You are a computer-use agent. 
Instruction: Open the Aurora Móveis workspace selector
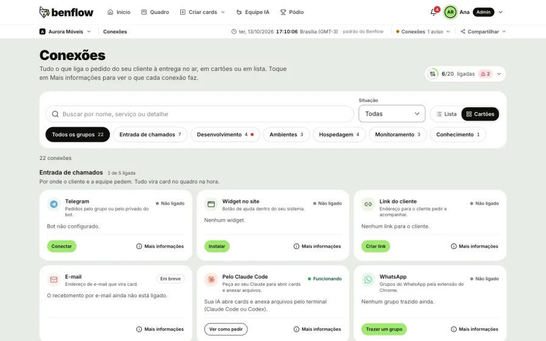[65, 31]
